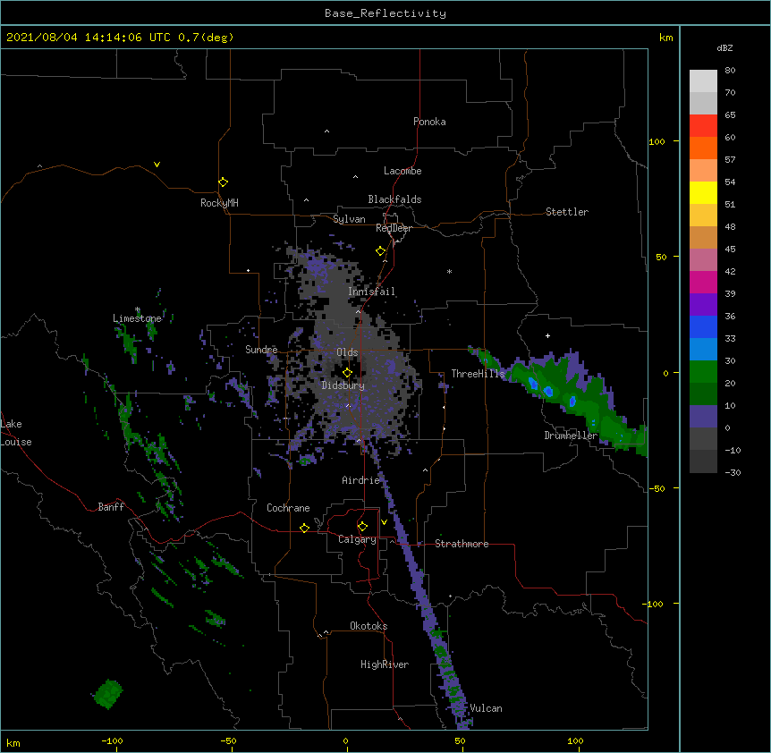Click the yellow diamond marker near RockyMH
Screen dimensions: 771x753
tap(224, 182)
